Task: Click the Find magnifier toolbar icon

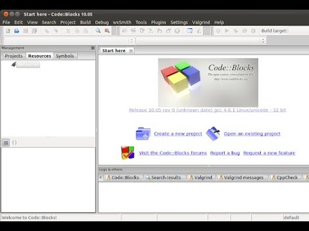Action: (x=98, y=31)
